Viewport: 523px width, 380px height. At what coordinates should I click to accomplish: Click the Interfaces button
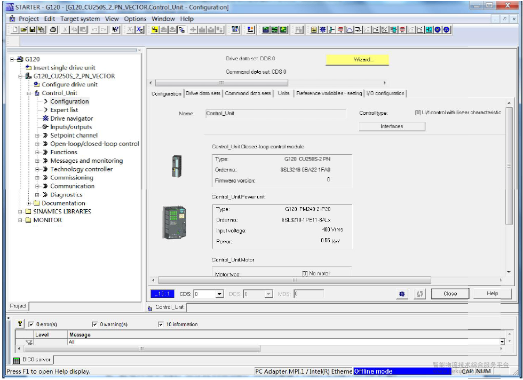[392, 126]
